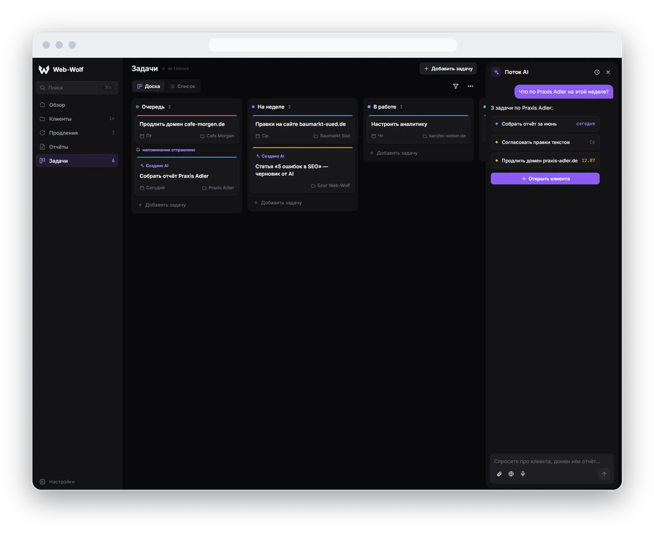Activate the microphone icon in chat input
Viewport: 654px width, 549px height.
[x=522, y=474]
